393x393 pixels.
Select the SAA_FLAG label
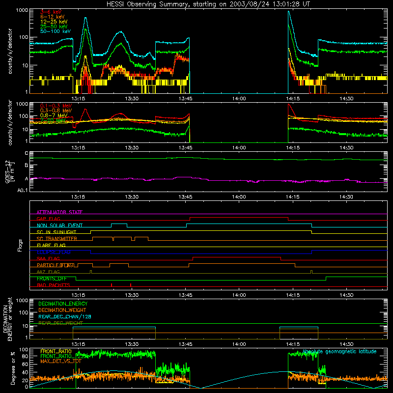coord(48,258)
